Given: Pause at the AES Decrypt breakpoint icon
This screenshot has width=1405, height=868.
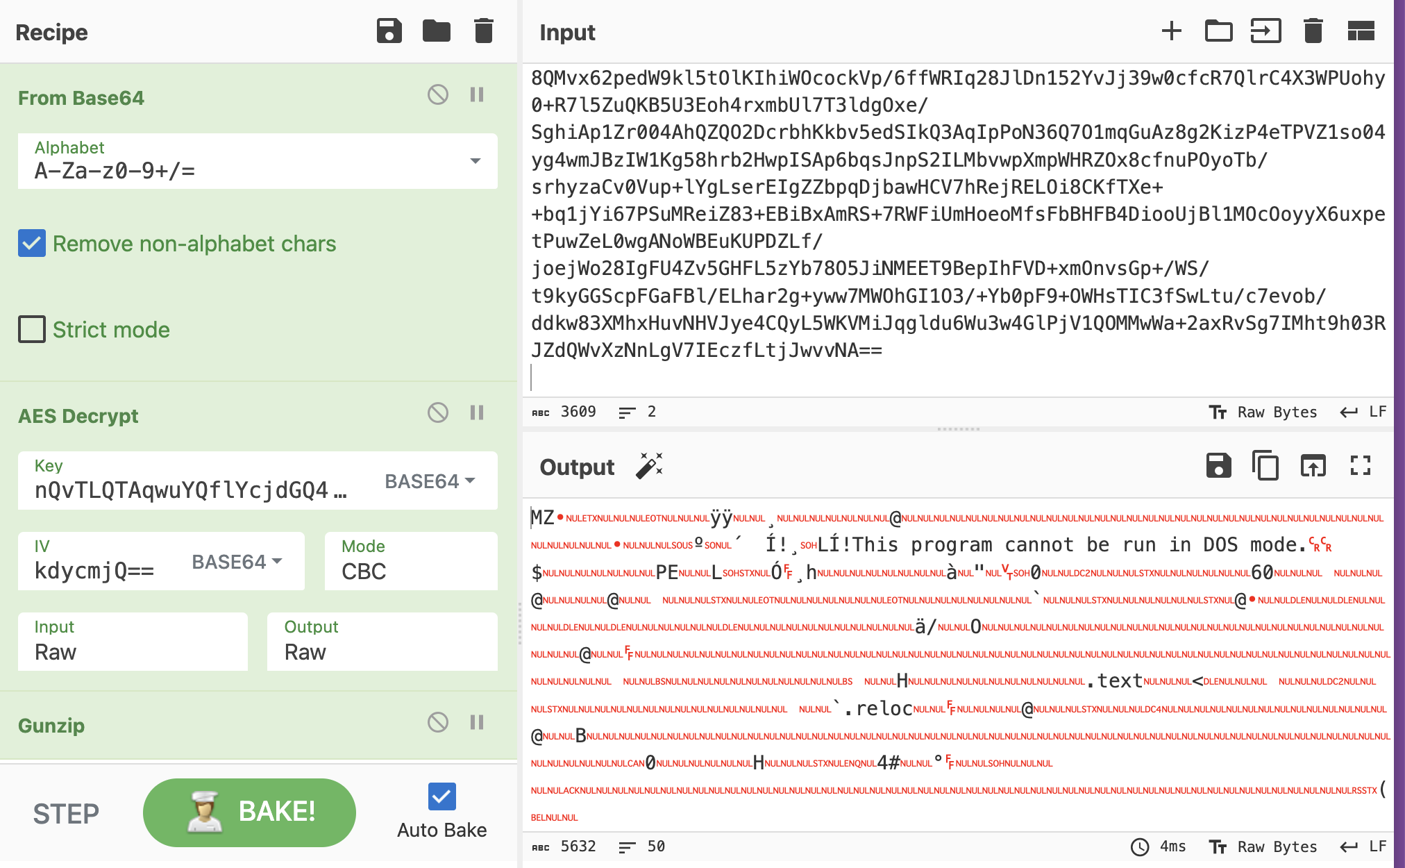Looking at the screenshot, I should (x=476, y=412).
